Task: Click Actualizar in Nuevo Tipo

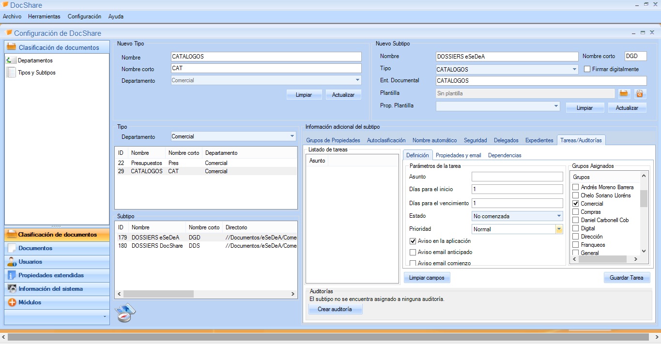Action: [x=343, y=95]
